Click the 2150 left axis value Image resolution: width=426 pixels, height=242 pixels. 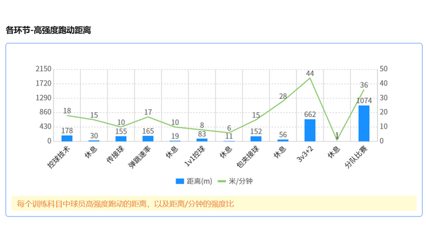[44, 69]
